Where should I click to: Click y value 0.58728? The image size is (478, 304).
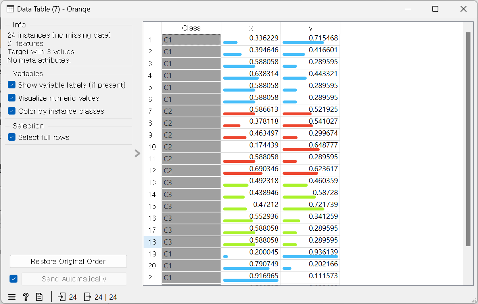(x=325, y=193)
